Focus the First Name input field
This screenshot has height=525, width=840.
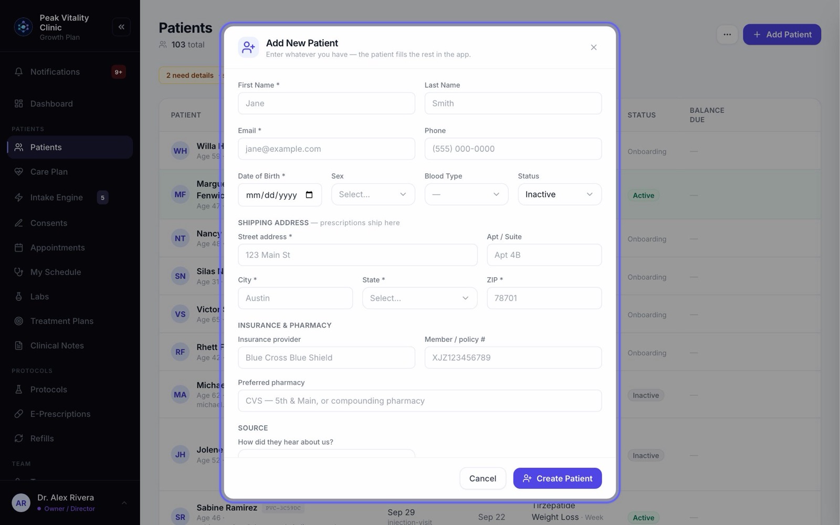pyautogui.click(x=326, y=103)
